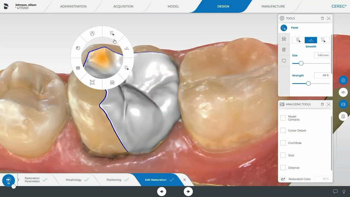Viewport: 350px width, 197px height.
Task: Pick the shape tool on the wheel's upper left
Action: pos(78,48)
